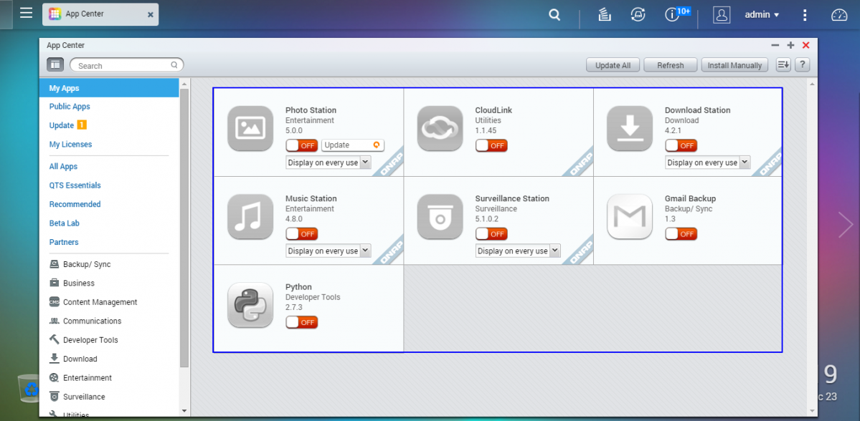860x421 pixels.
Task: Open Beta Lab in the sidebar
Action: click(65, 223)
